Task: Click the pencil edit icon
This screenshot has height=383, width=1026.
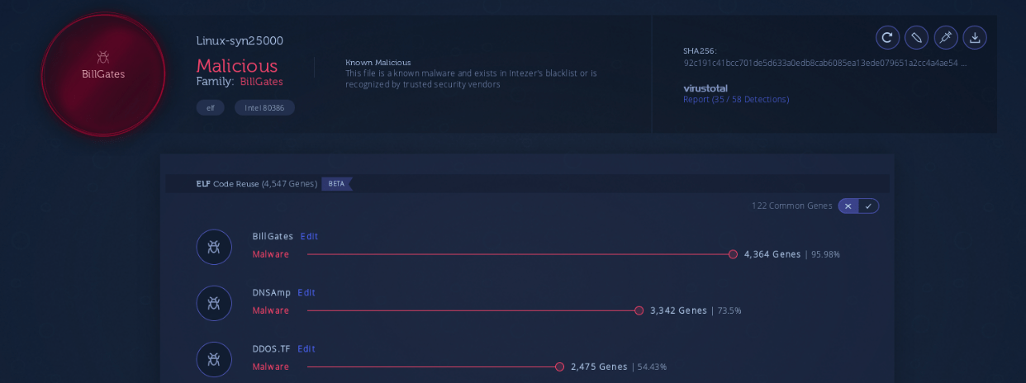Action: [x=916, y=37]
